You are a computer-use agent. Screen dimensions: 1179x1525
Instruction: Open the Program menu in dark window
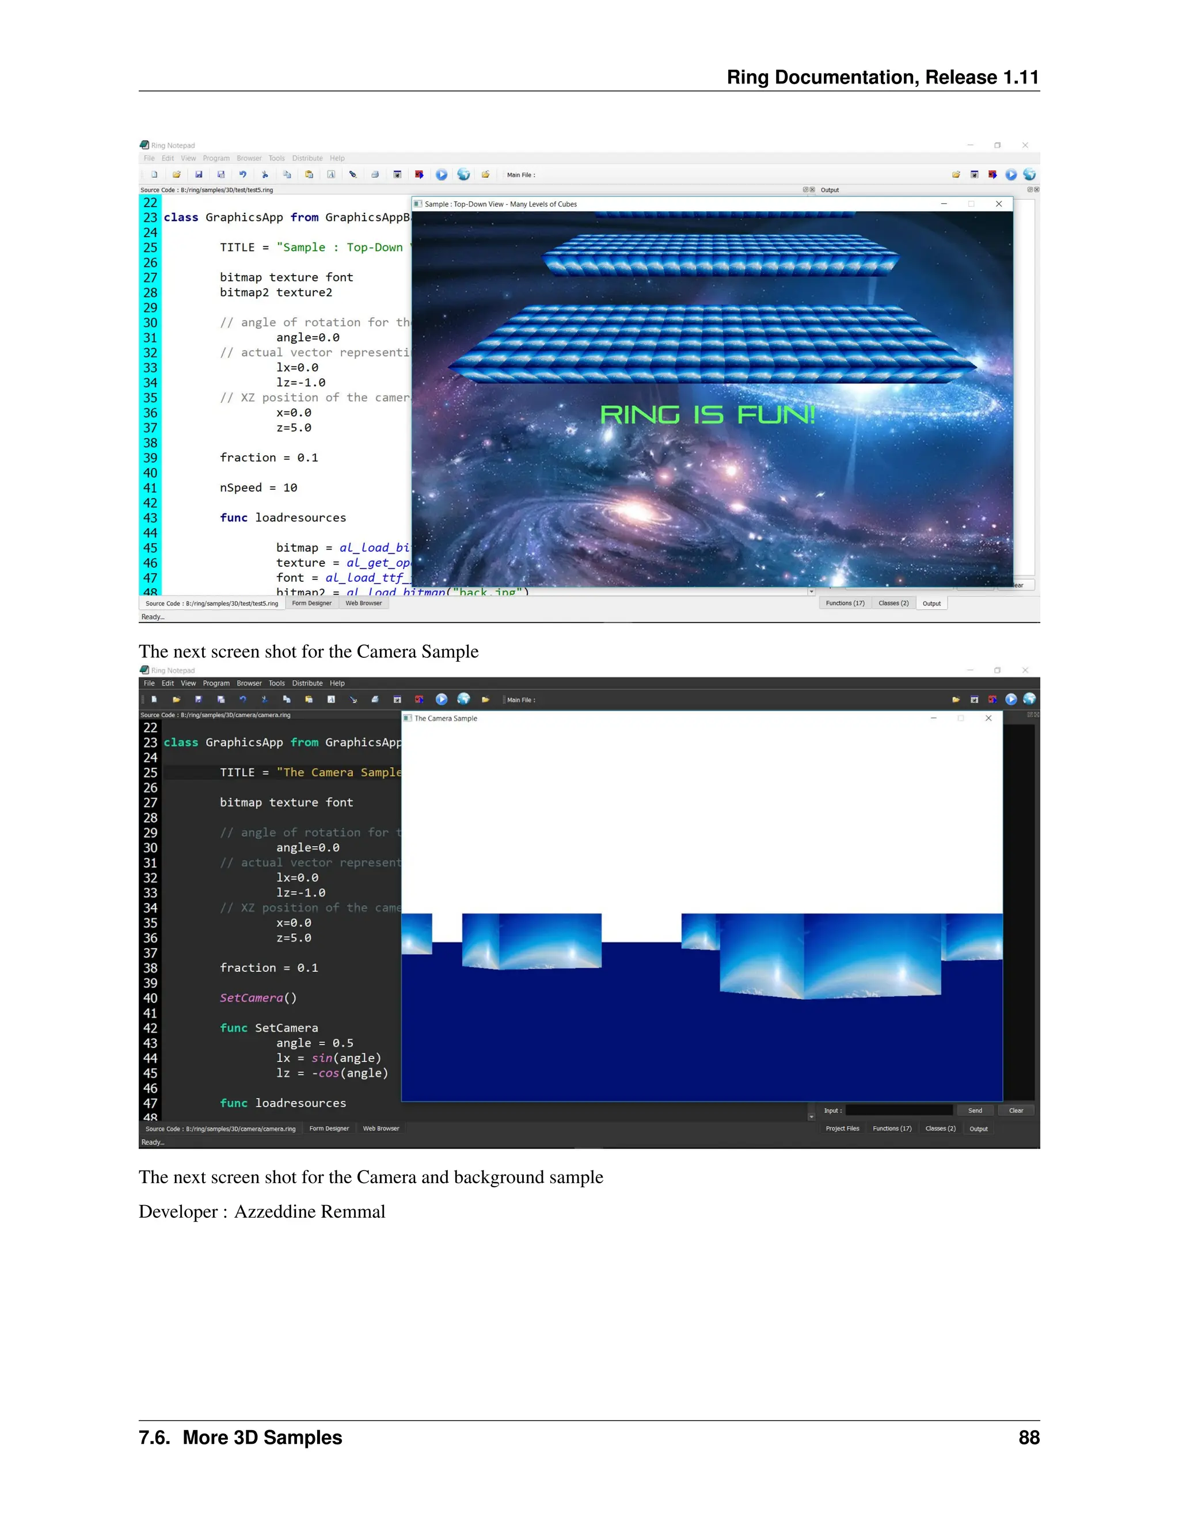point(216,684)
